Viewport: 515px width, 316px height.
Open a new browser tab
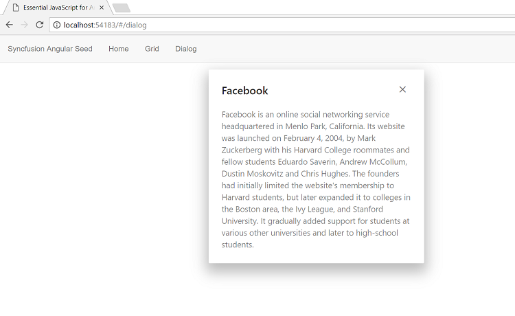tap(122, 8)
